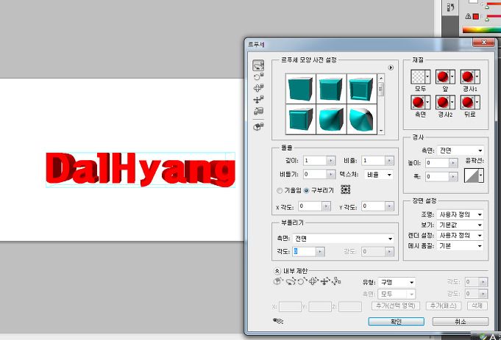Click the red foreground swatch in color panel
Viewport: 501px width, 340px height.
(x=476, y=16)
